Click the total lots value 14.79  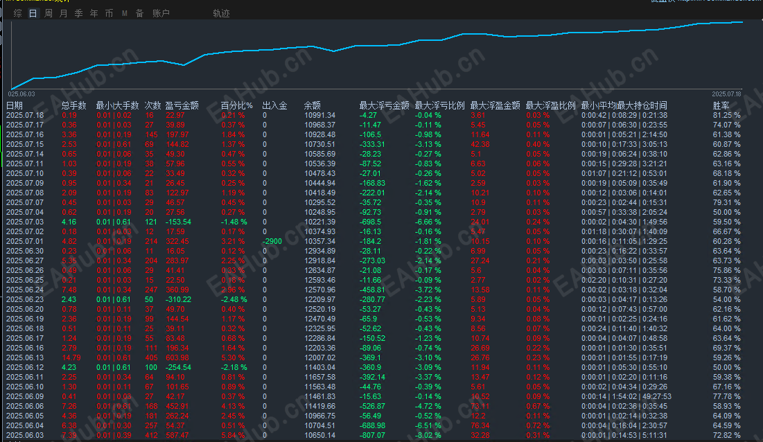[71, 357]
